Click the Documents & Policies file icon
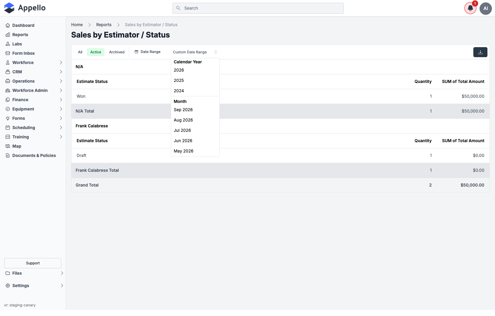 (8, 156)
